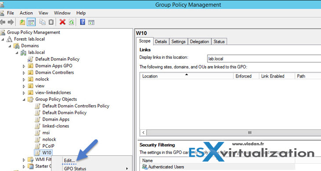Select the Domain Apps GPO object

click(x=56, y=119)
